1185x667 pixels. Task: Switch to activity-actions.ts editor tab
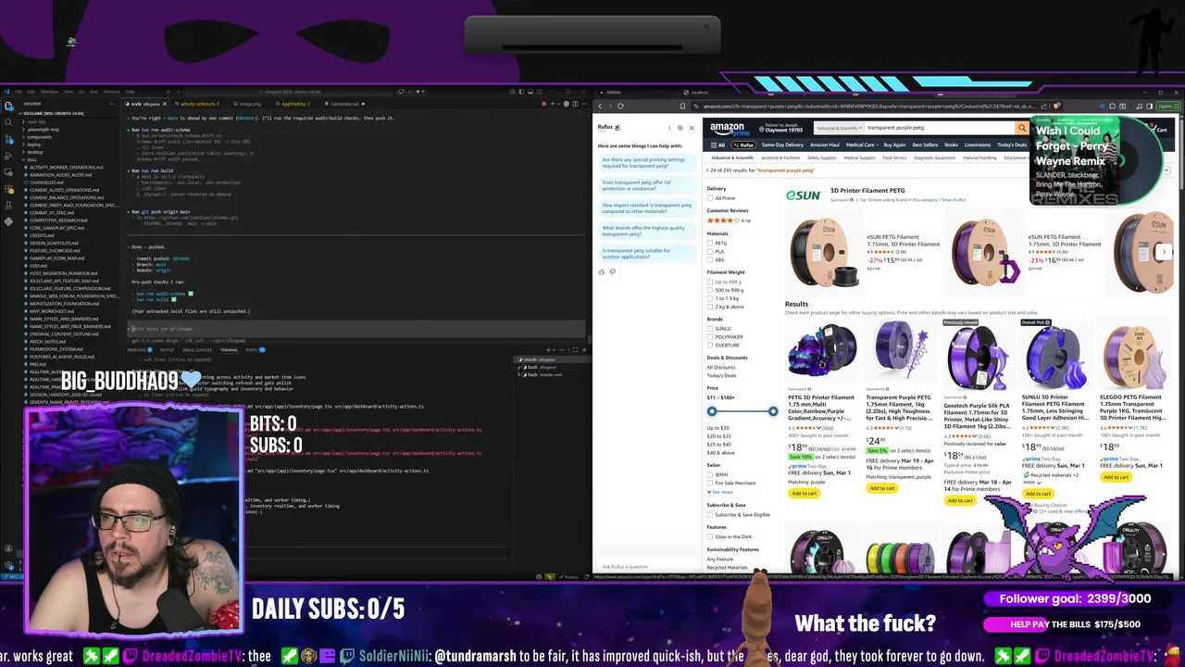point(196,104)
